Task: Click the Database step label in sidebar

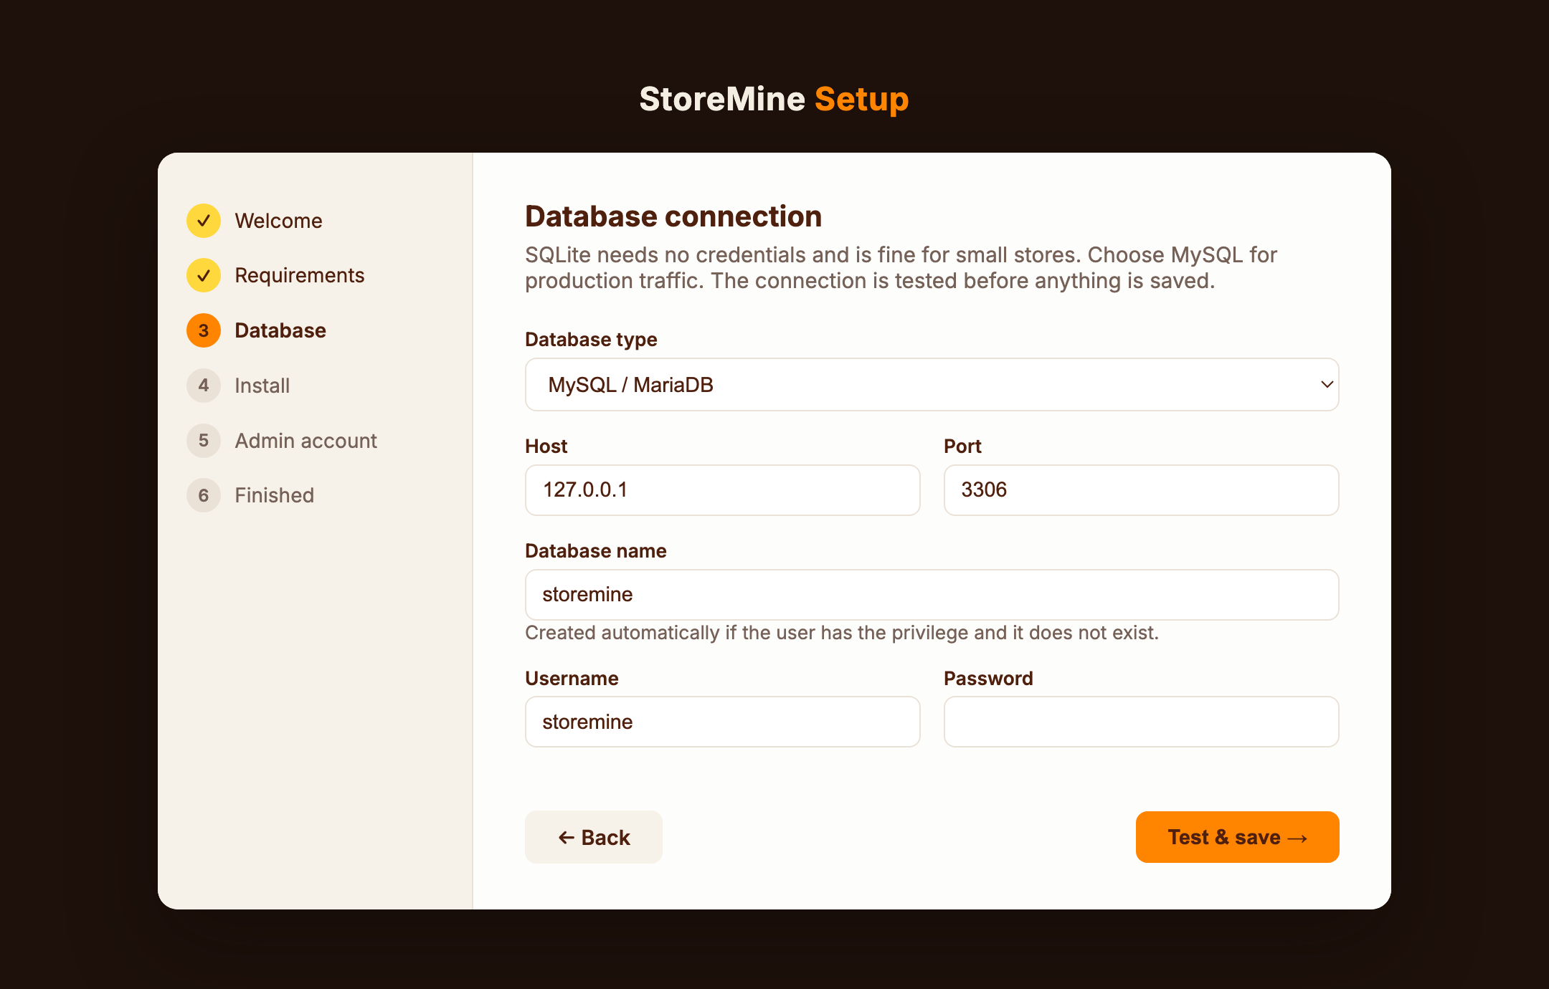Action: tap(280, 330)
